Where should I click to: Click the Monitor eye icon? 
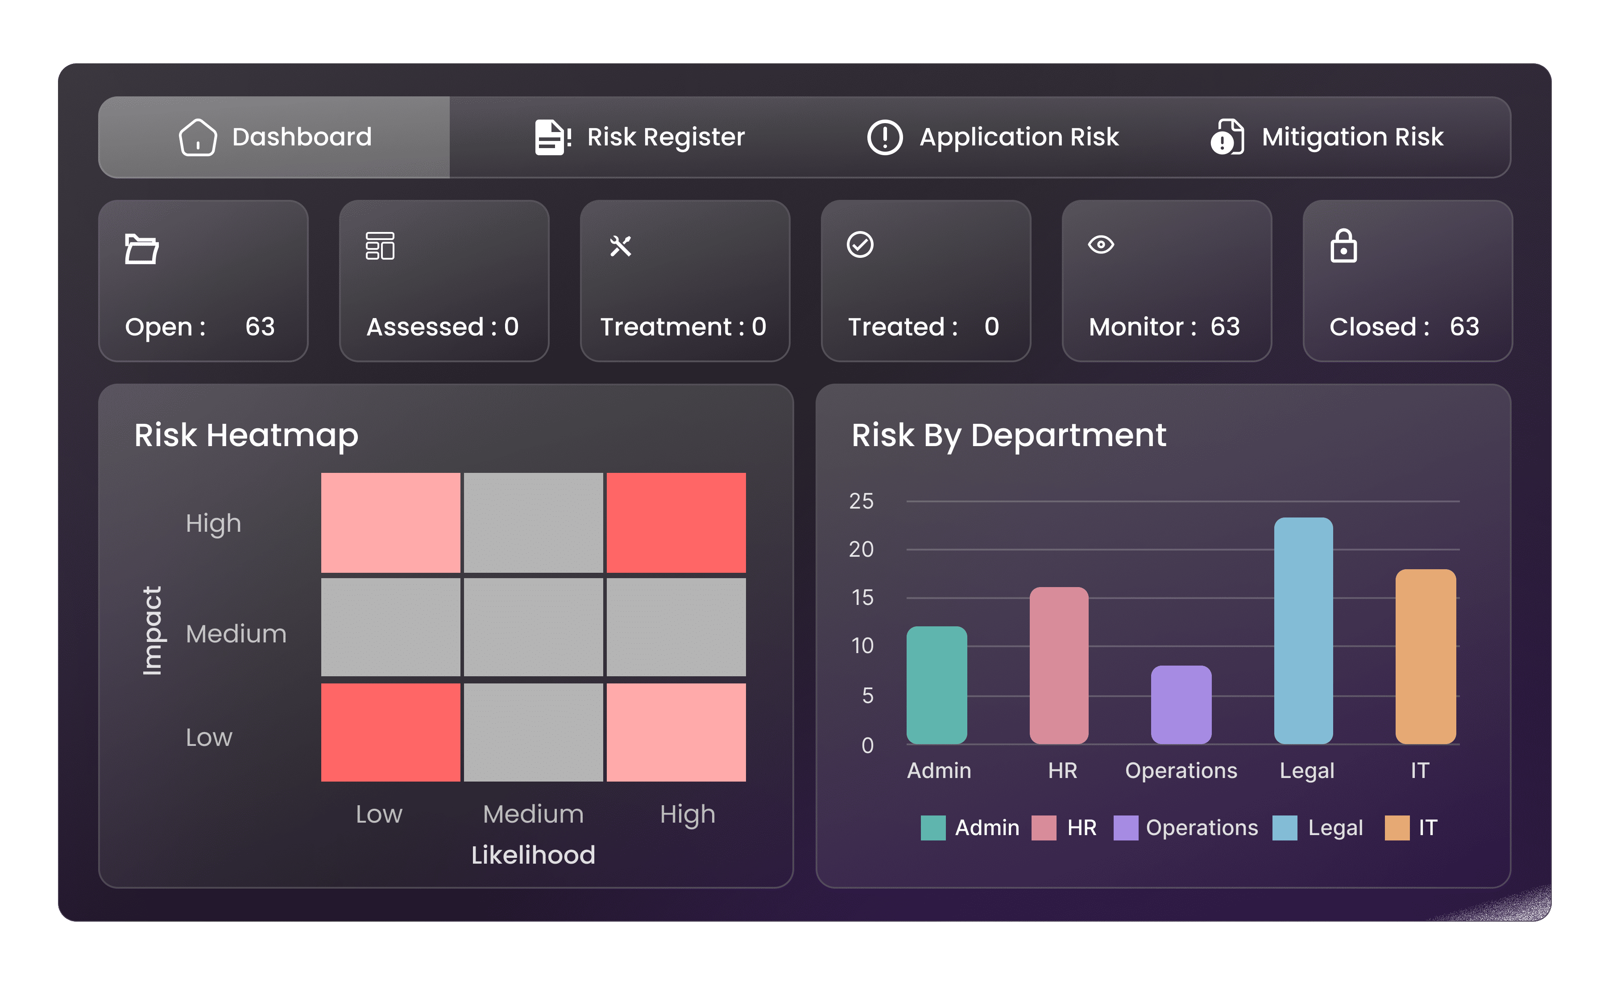(1101, 244)
